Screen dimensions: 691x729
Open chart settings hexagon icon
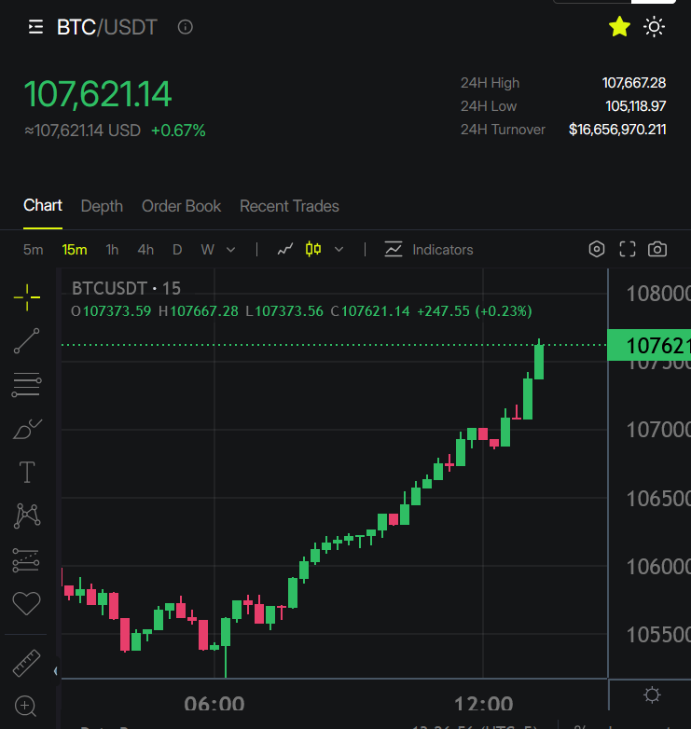597,249
